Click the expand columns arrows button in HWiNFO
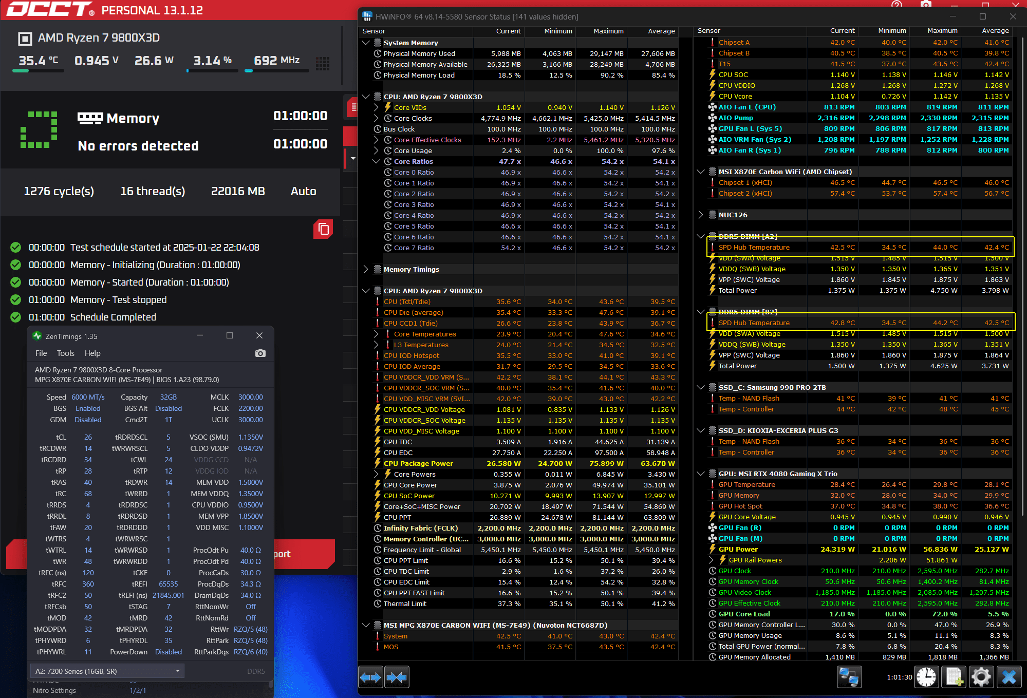Image resolution: width=1027 pixels, height=698 pixels. coord(370,677)
